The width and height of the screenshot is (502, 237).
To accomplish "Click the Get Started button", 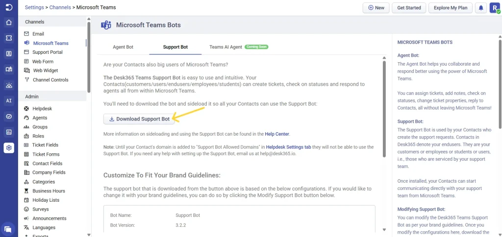I will (x=409, y=8).
